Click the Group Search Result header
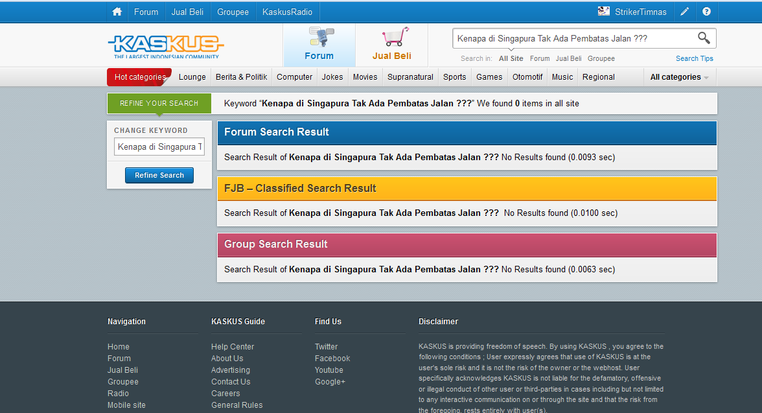 tap(467, 244)
